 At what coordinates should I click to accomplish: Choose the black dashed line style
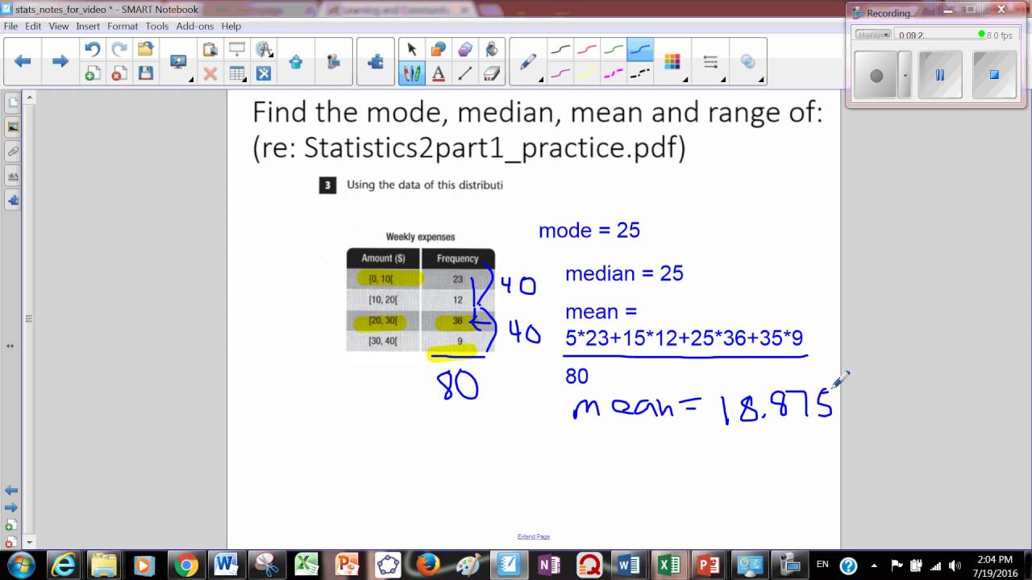[x=640, y=74]
